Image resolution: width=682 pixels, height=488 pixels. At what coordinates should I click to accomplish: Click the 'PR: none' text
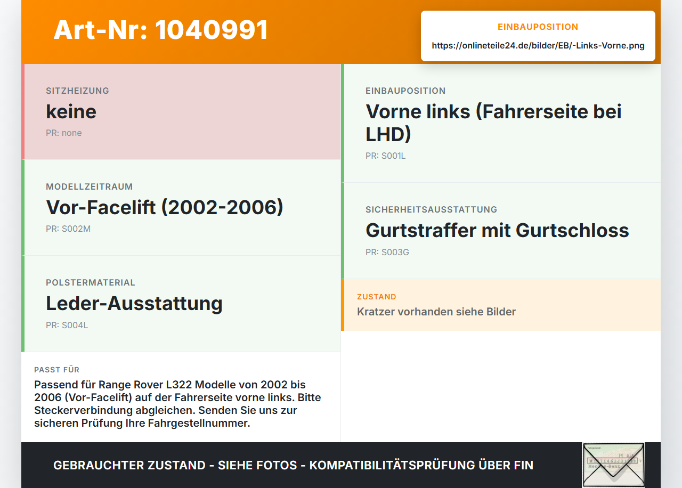pyautogui.click(x=64, y=133)
